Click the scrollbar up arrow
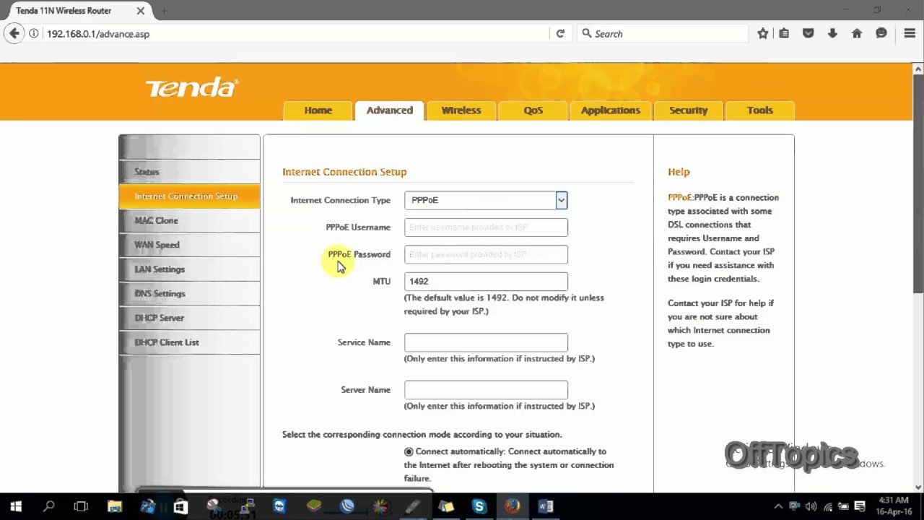924x520 pixels. coord(918,69)
